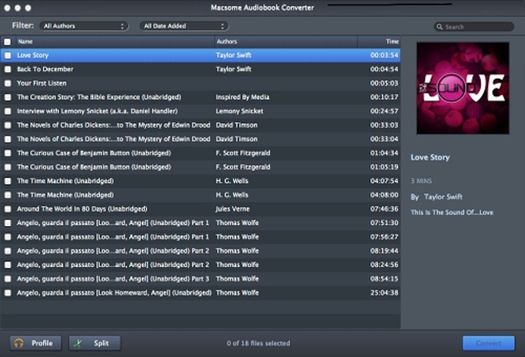Select Around The World In 80 Days
The width and height of the screenshot is (525, 357).
point(82,210)
